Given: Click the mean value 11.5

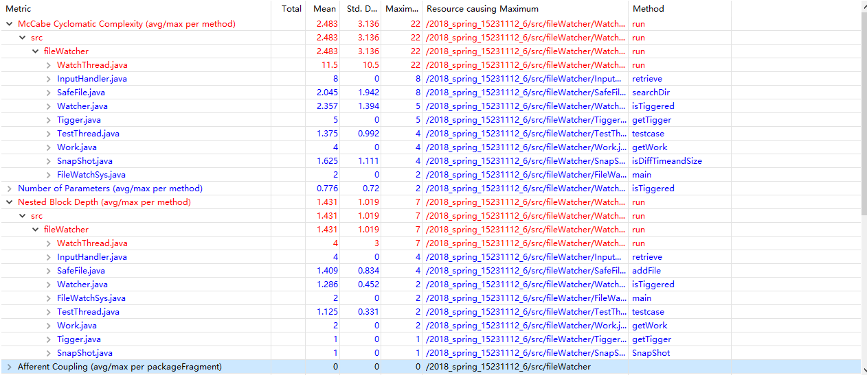Looking at the screenshot, I should 330,65.
